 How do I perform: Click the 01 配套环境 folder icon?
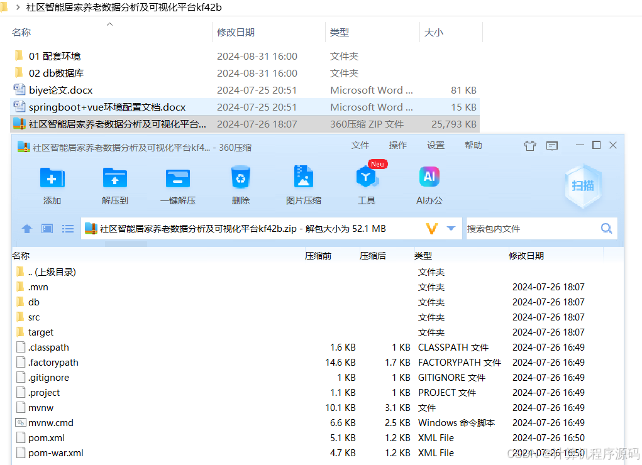[19, 56]
